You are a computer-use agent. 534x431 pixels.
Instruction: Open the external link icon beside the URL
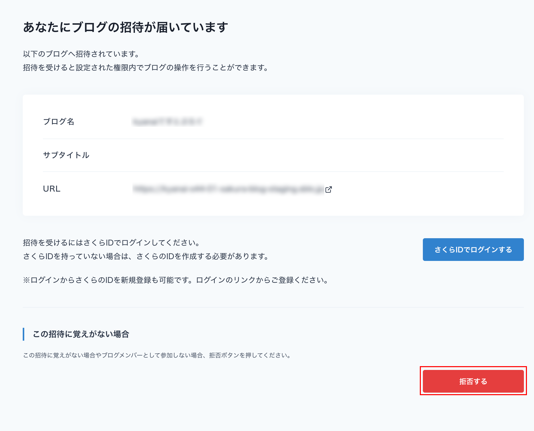(329, 189)
